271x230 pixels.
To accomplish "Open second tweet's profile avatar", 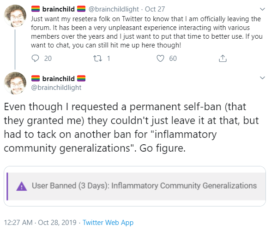I will [x=15, y=83].
